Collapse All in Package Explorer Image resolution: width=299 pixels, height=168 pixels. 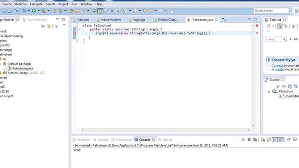[x=43, y=26]
